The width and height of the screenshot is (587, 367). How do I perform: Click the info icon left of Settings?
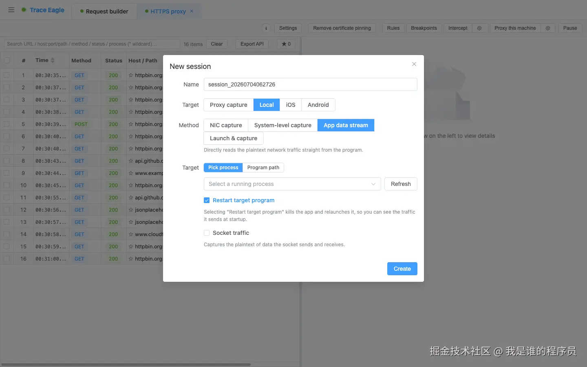tap(266, 28)
